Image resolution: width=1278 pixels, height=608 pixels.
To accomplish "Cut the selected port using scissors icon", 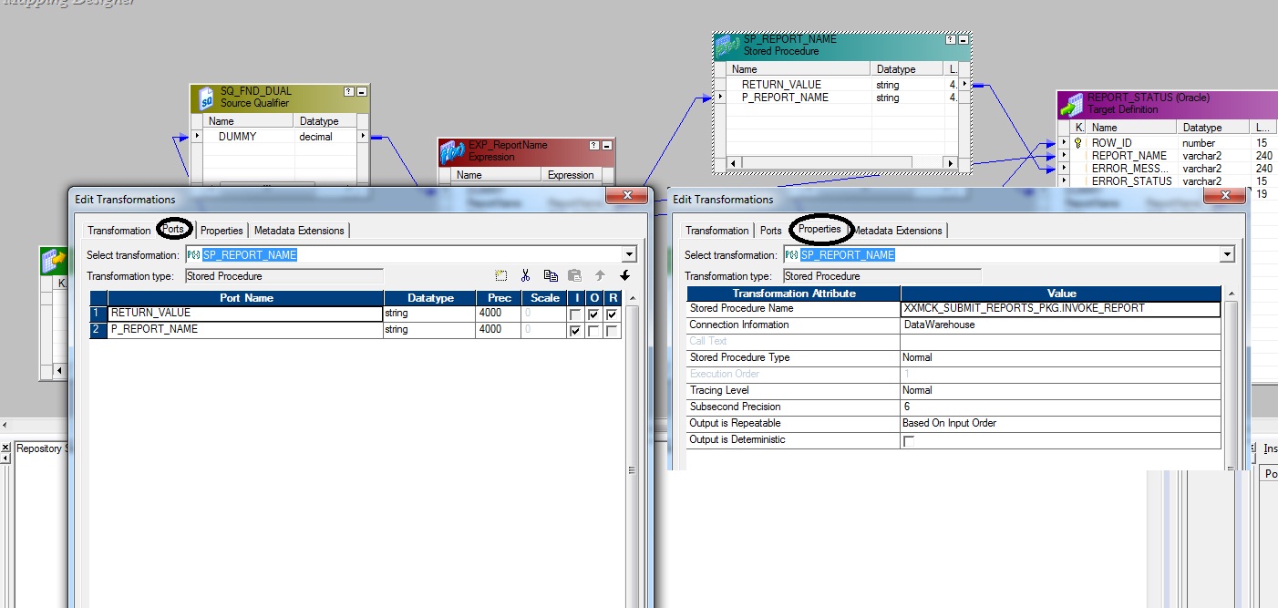I will [x=524, y=274].
